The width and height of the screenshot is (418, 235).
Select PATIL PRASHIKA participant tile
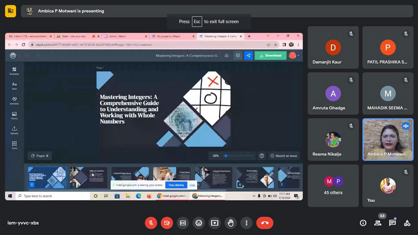pyautogui.click(x=388, y=47)
